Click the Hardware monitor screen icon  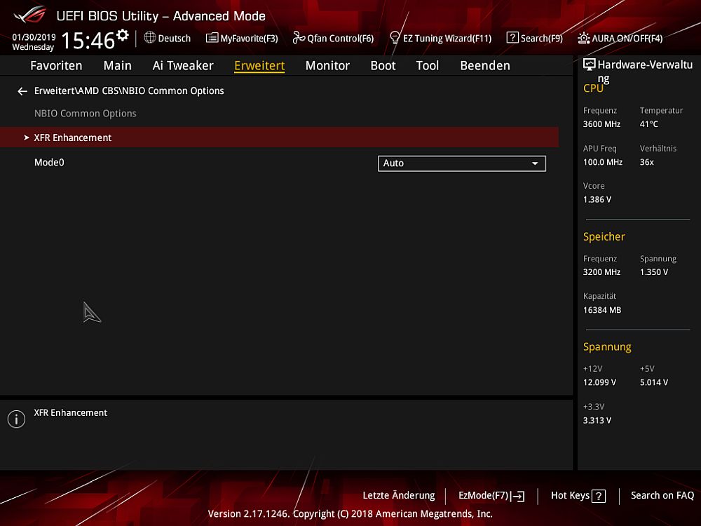coord(590,65)
